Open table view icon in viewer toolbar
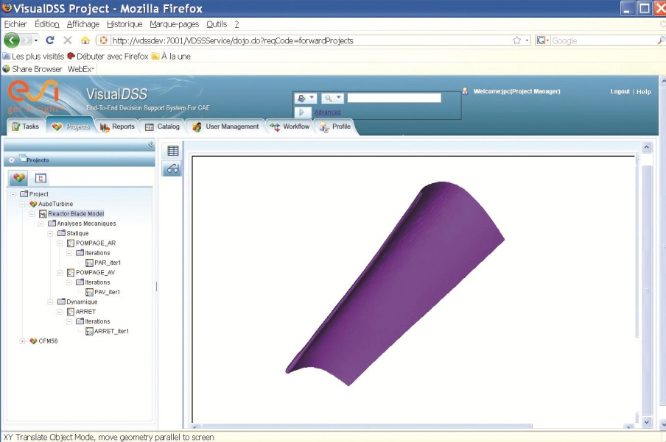This screenshot has width=666, height=442. point(173,151)
